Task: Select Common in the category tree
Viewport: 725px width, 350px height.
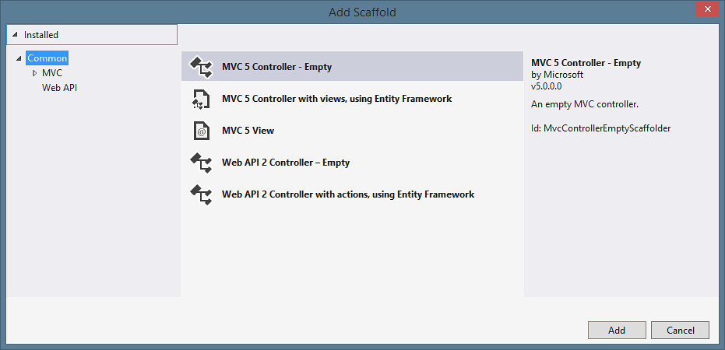Action: point(48,58)
